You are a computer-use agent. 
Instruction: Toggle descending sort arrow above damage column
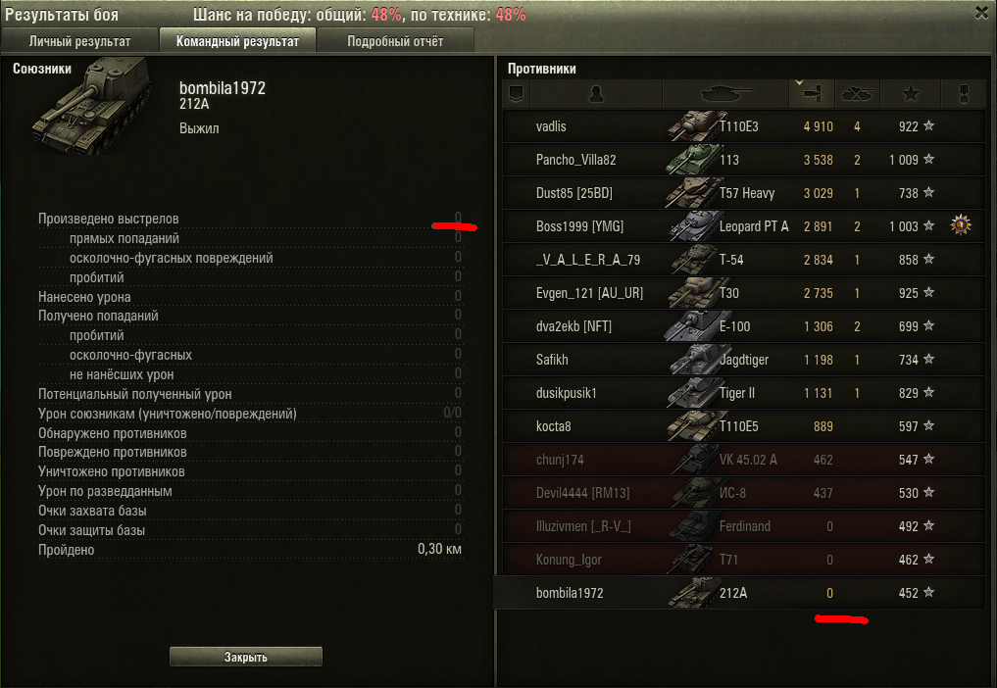pyautogui.click(x=799, y=82)
